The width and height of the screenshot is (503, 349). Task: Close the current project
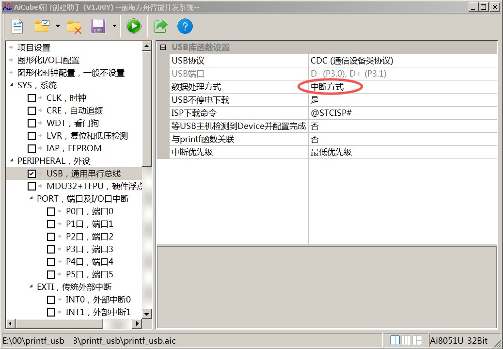[74, 26]
